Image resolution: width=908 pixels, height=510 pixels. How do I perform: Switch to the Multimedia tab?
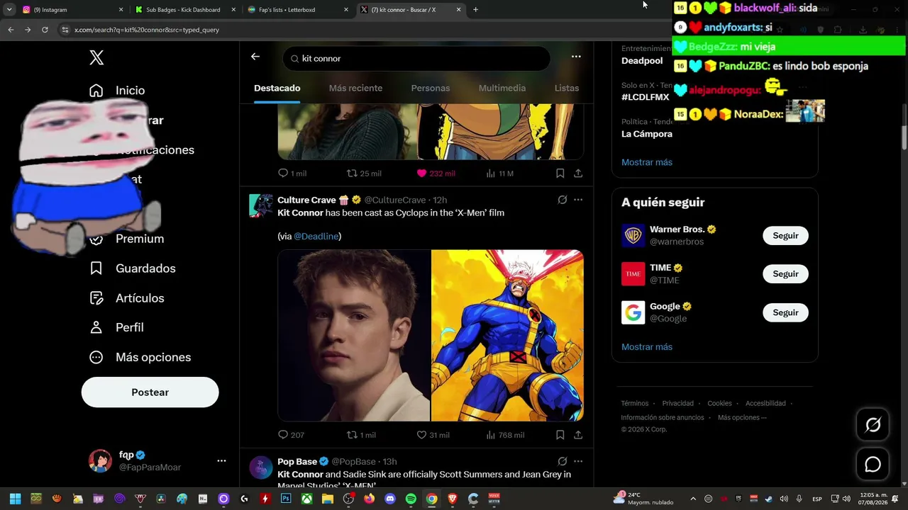point(502,88)
